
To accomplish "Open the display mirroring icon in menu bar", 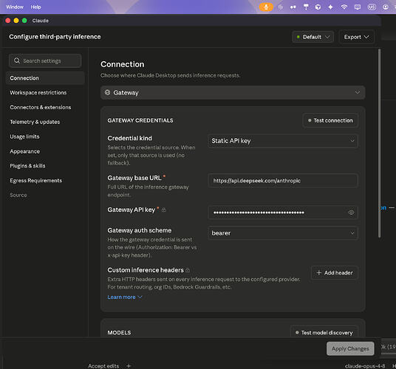I will click(x=358, y=7).
